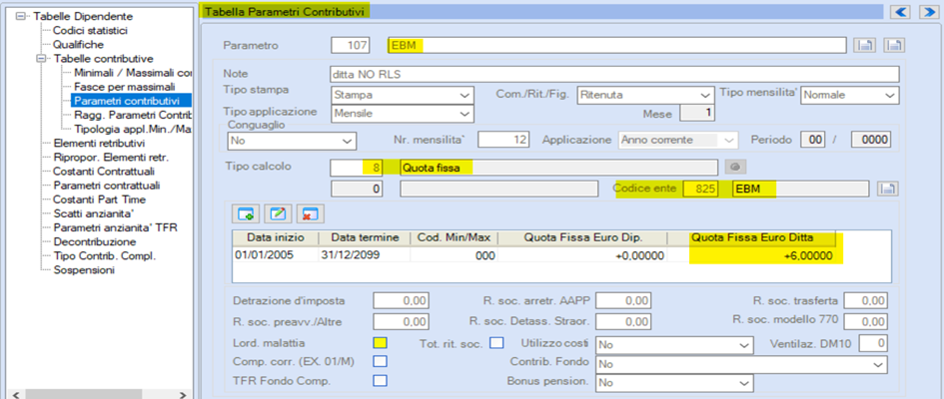The width and height of the screenshot is (944, 399).
Task: Select Codici statistici in tree
Action: pyautogui.click(x=90, y=30)
